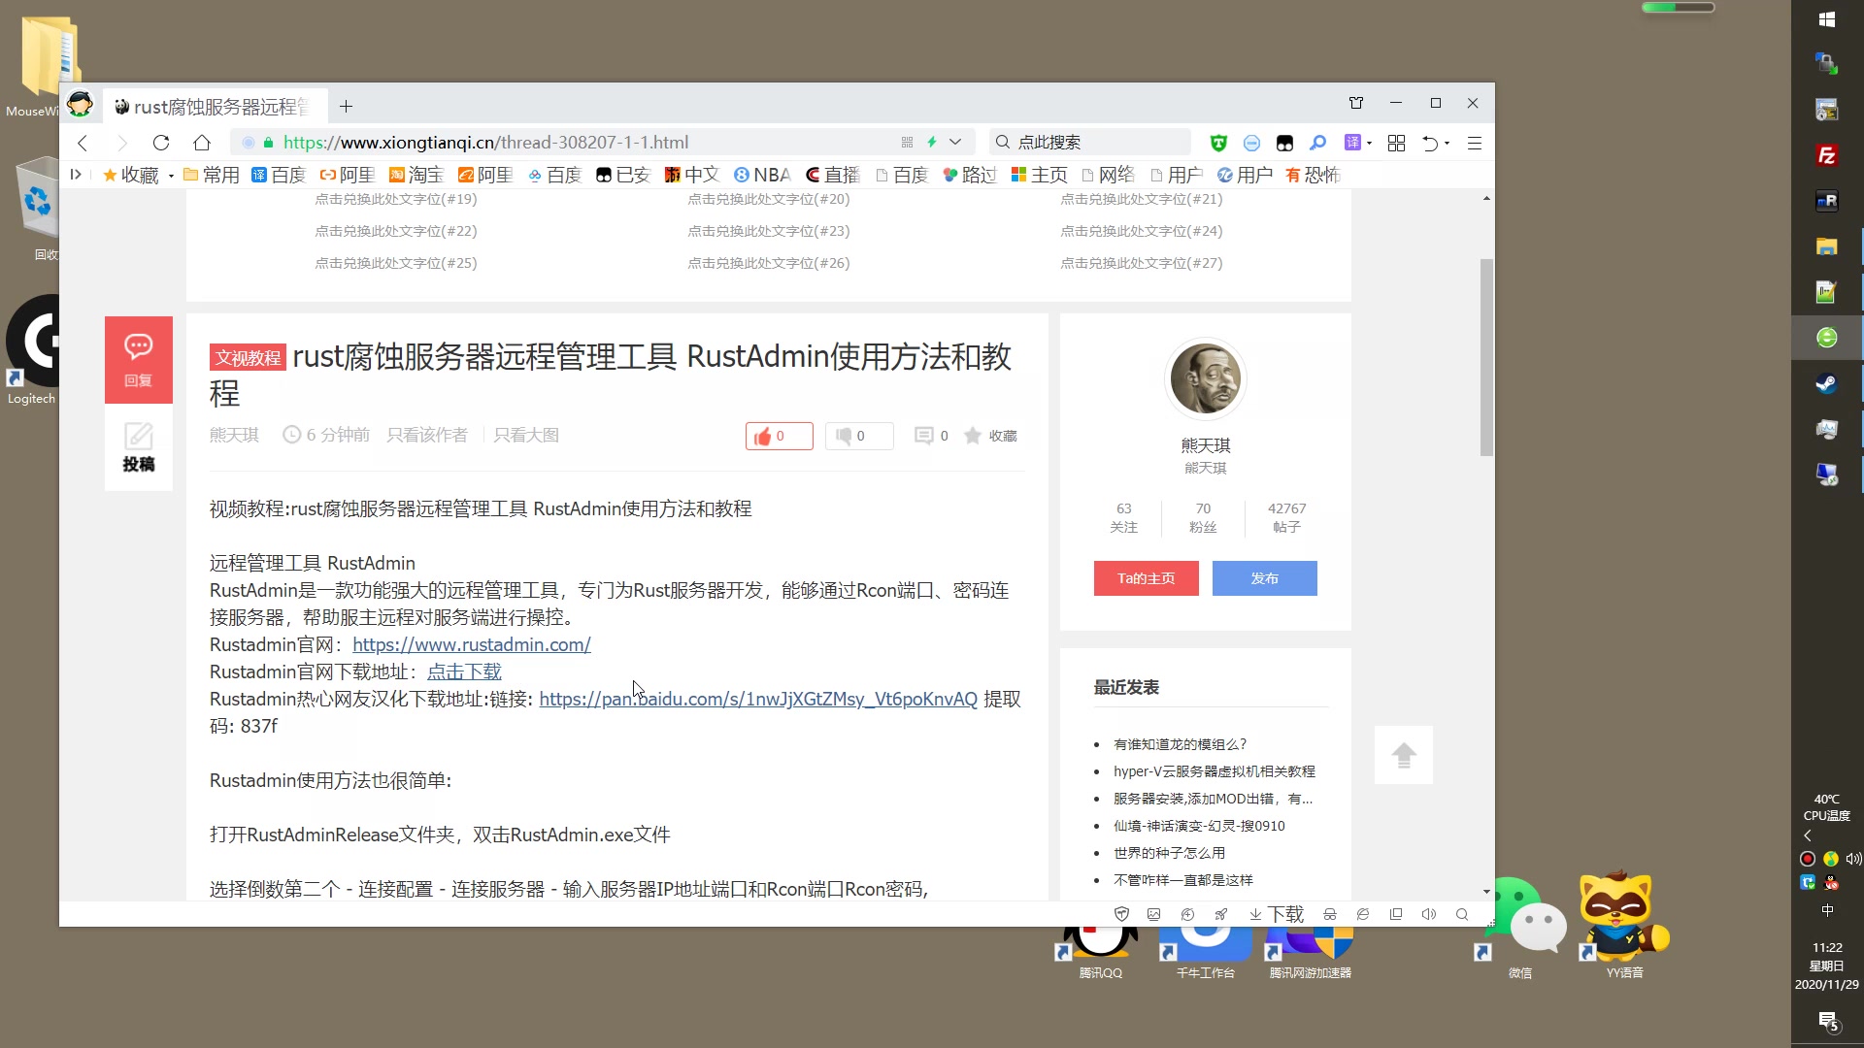Toggle the speaker mute icon in status bar
1864x1048 pixels.
tap(1429, 913)
